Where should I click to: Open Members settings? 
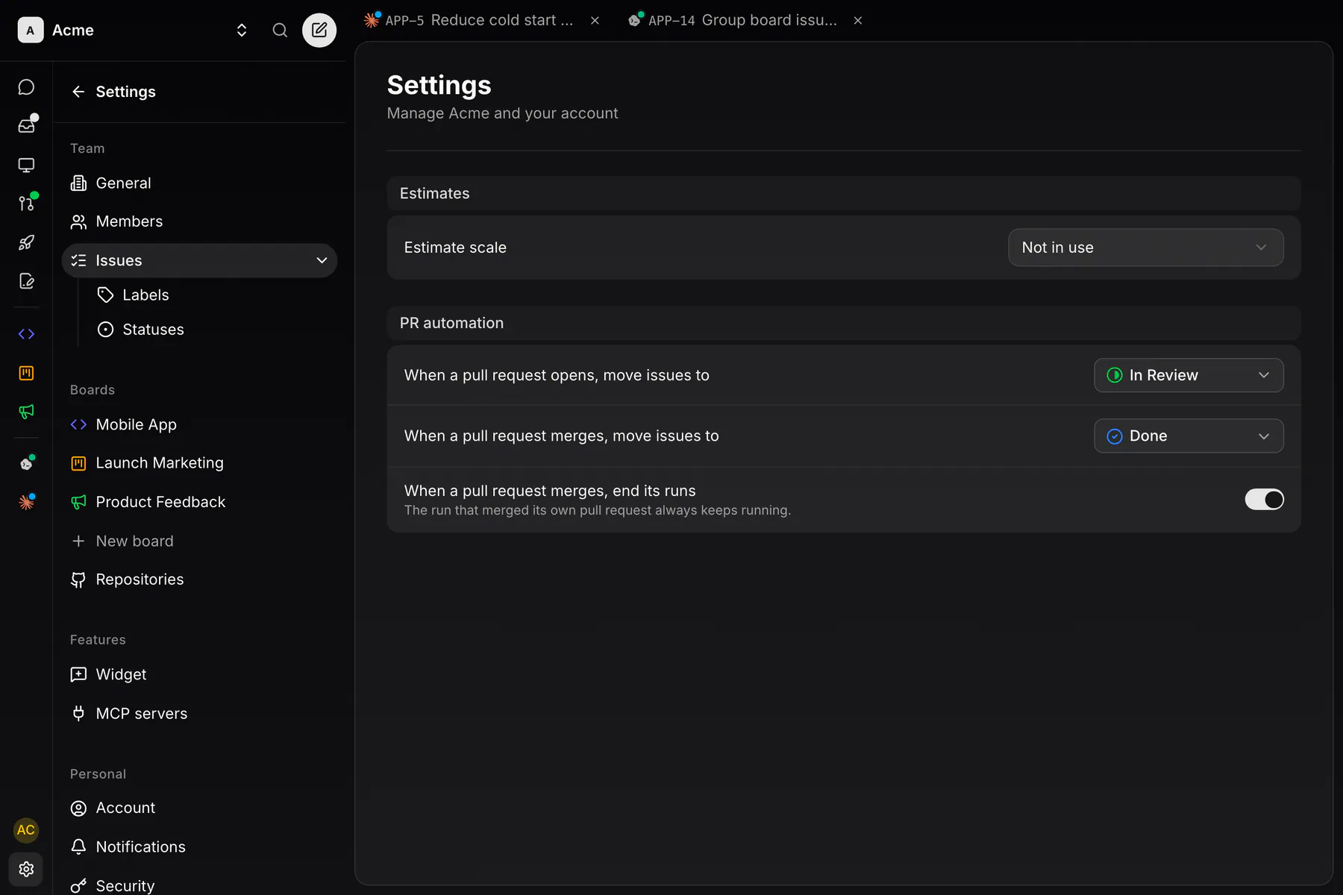199,222
